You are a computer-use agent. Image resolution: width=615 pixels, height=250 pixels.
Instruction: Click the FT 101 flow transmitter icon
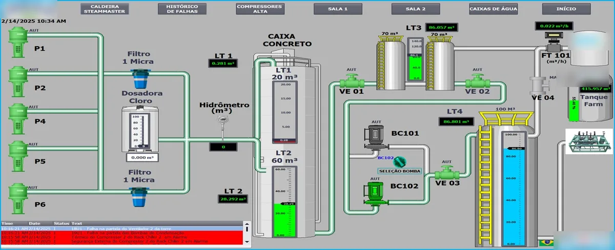point(553,41)
